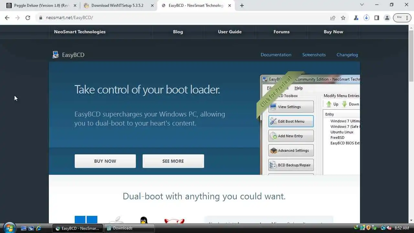Screen dimensions: 414x233
Task: Open the Screenshots link
Action: click(x=314, y=55)
